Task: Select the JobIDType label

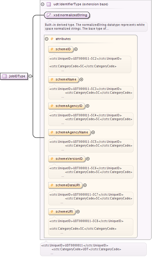Action: [17, 76]
